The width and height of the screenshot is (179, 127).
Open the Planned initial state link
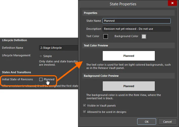(49, 79)
